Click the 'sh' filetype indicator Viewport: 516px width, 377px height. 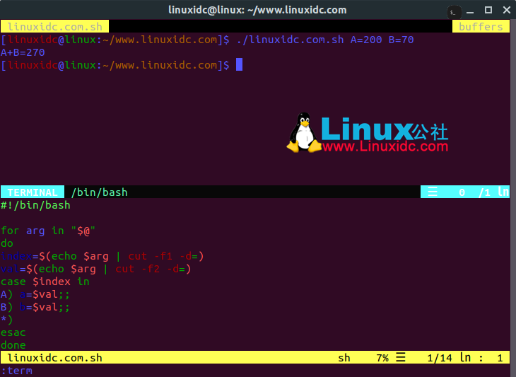344,358
